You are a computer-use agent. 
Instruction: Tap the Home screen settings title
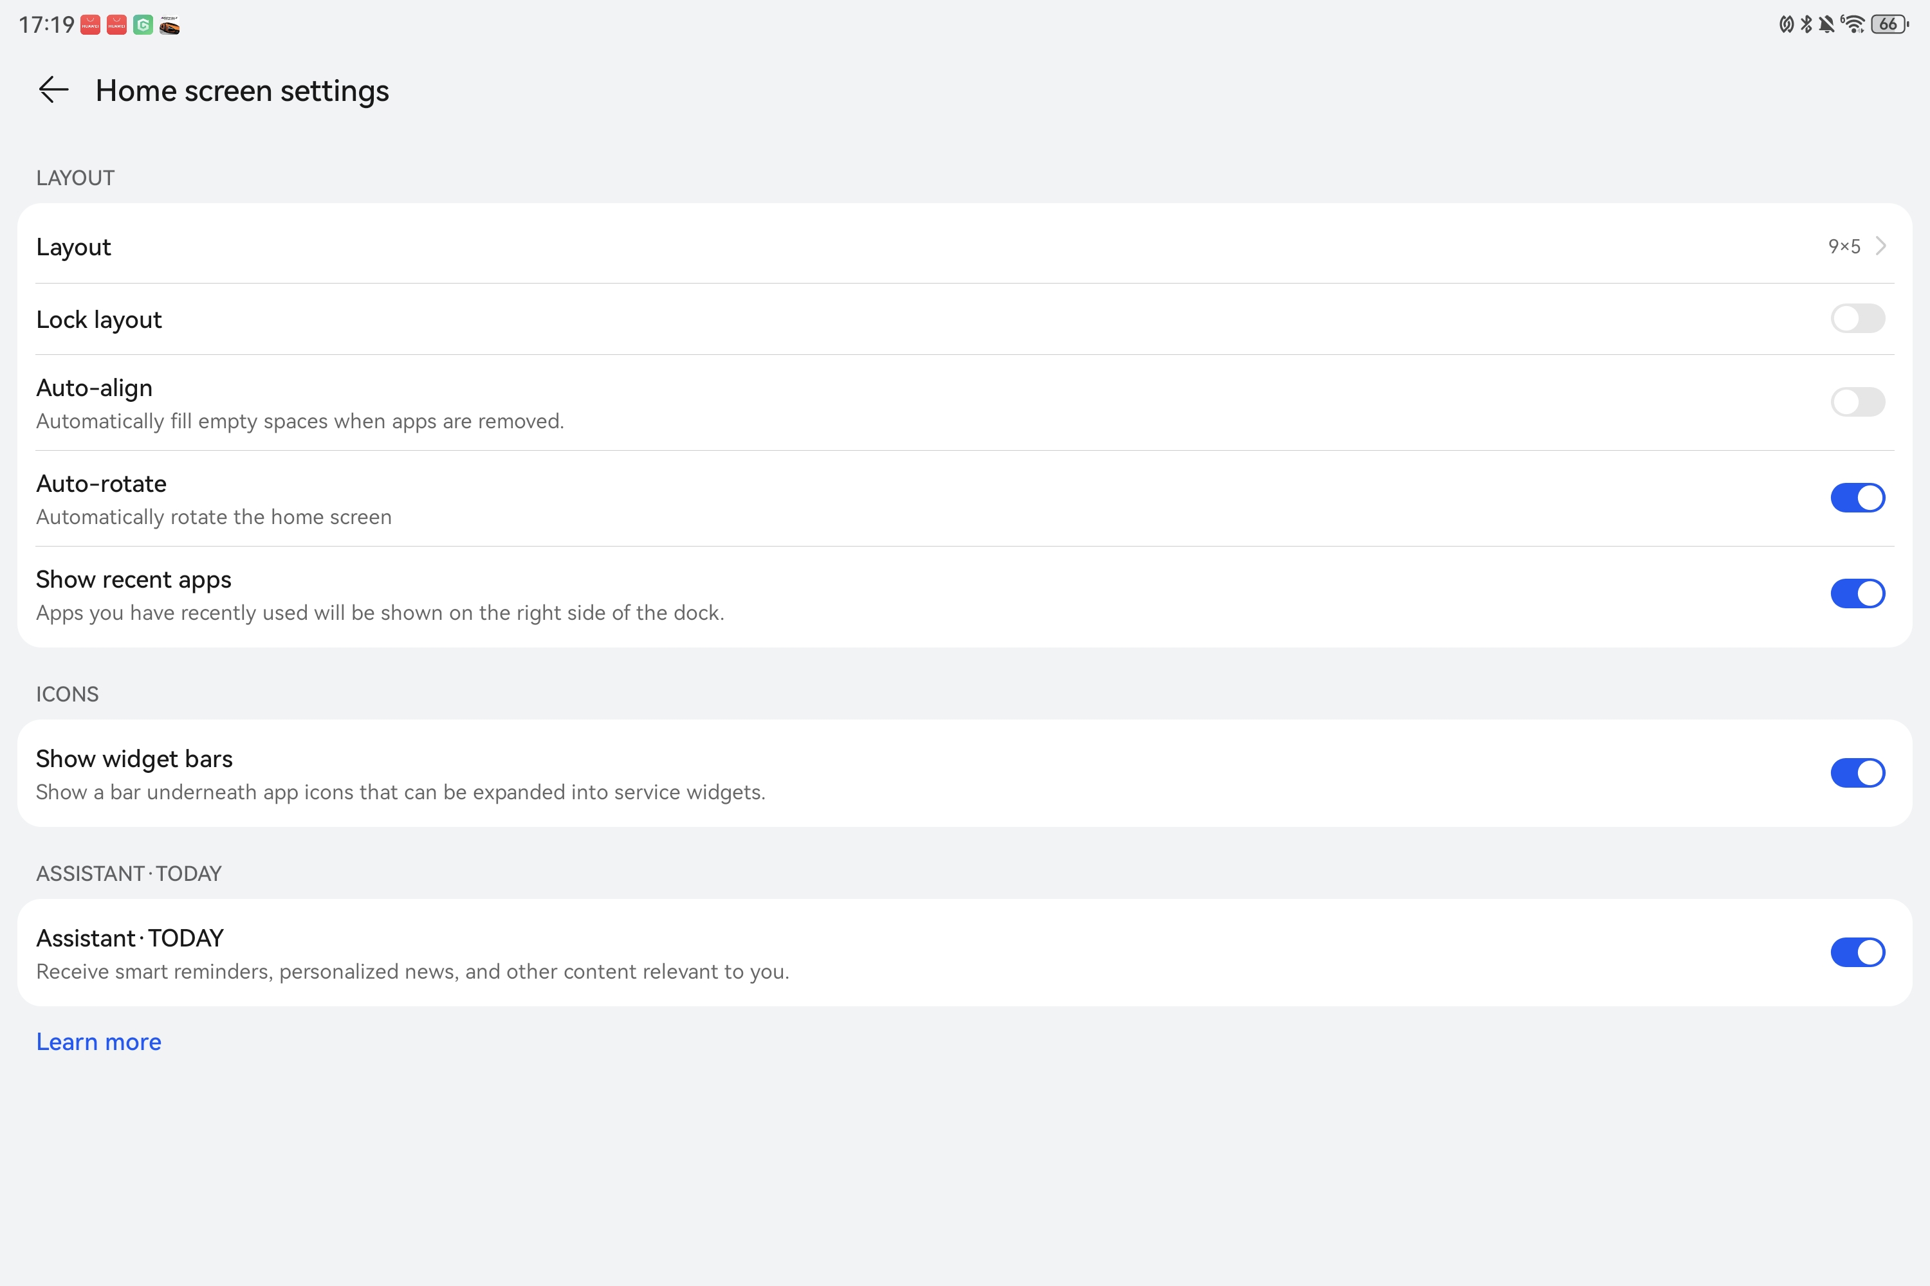[242, 90]
